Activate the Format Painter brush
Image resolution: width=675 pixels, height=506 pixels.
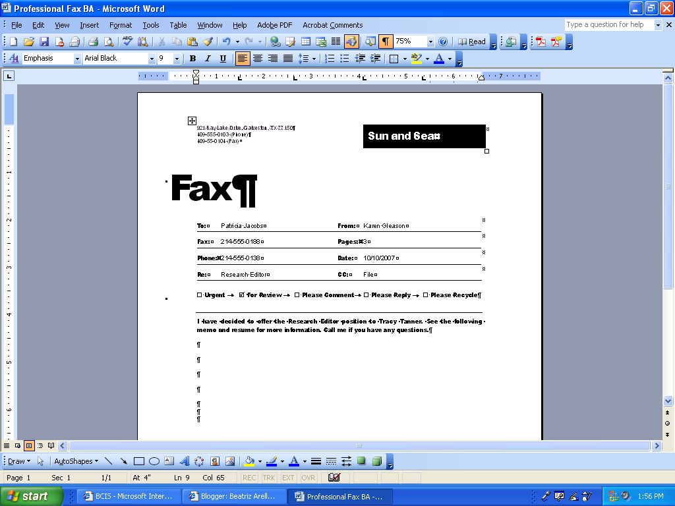208,42
